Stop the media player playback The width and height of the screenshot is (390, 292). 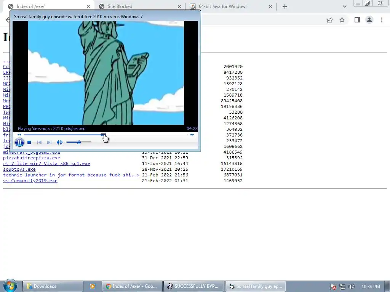tap(29, 142)
